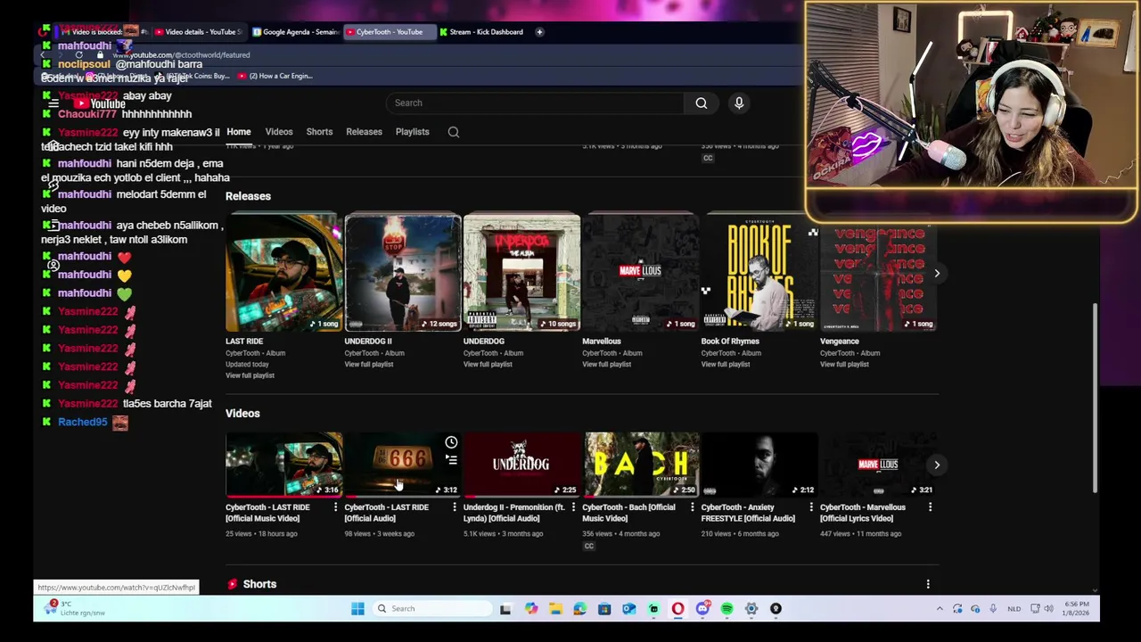Play the Anxiety FREESTYLE video thumbnail
Image resolution: width=1141 pixels, height=642 pixels.
[759, 465]
